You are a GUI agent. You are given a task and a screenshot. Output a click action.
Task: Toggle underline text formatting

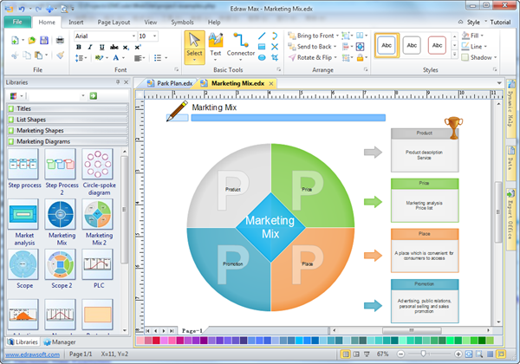coord(101,47)
